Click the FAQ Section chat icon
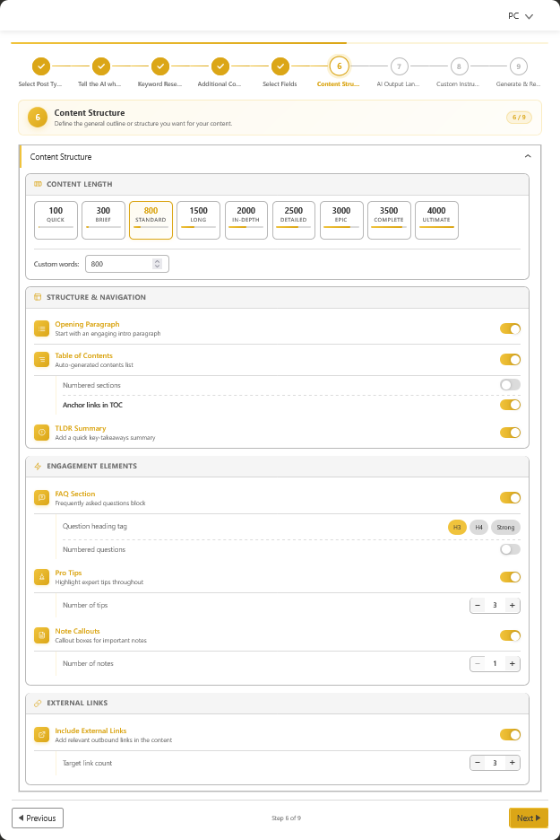Image resolution: width=560 pixels, height=840 pixels. point(41,497)
